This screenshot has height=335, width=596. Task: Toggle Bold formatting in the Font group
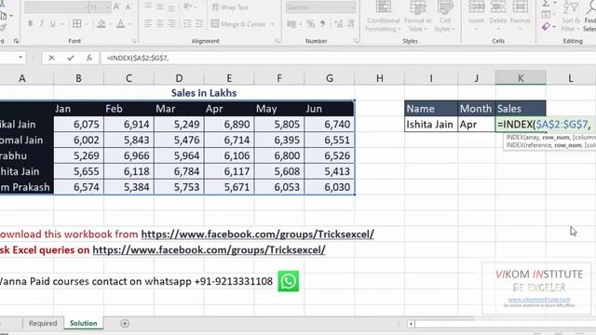[x=30, y=23]
